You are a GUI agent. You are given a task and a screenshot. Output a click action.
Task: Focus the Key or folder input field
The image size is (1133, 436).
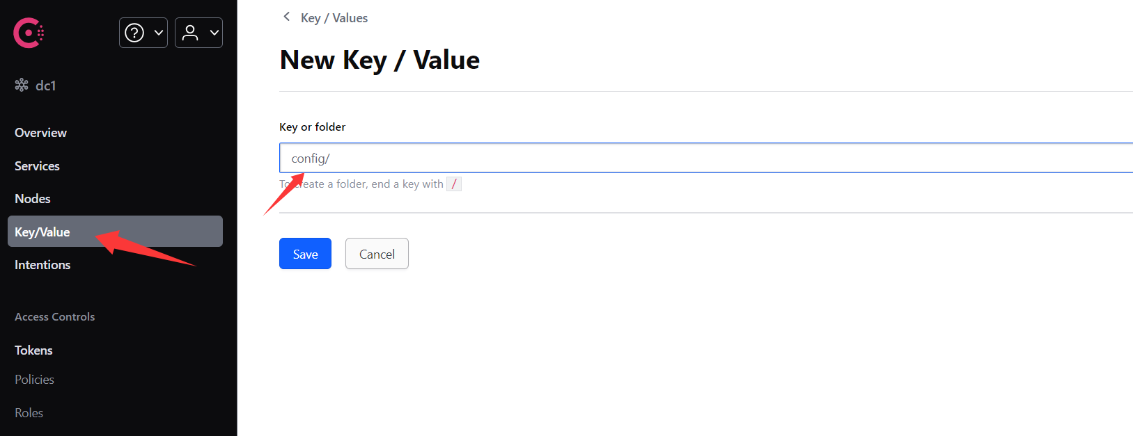tap(706, 158)
